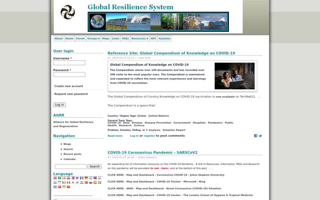Viewport: 320px width, 200px height.
Task: Open the Maps menu item
Action: tap(106, 39)
